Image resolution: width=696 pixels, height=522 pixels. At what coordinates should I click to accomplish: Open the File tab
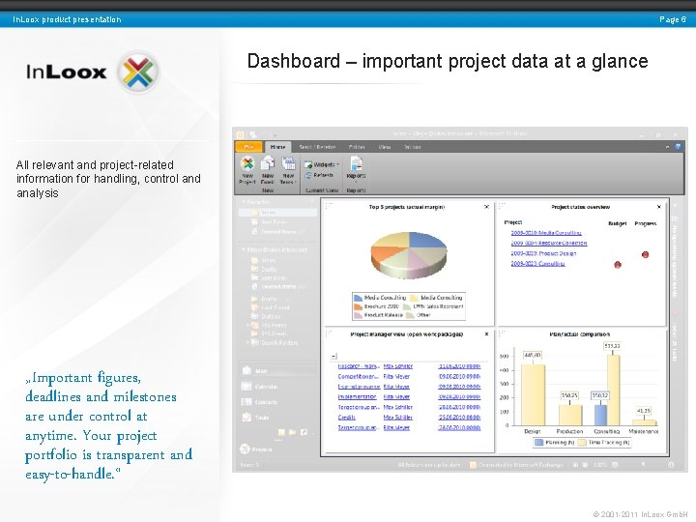(248, 147)
